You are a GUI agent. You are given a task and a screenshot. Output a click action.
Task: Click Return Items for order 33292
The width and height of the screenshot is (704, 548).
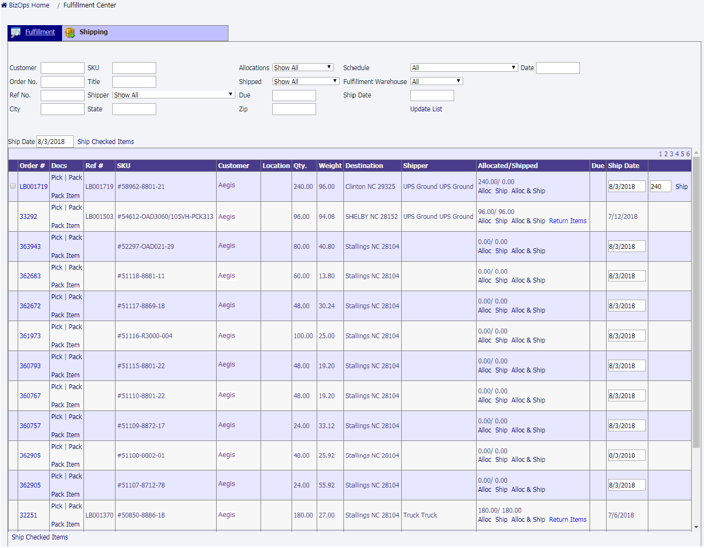pos(568,221)
